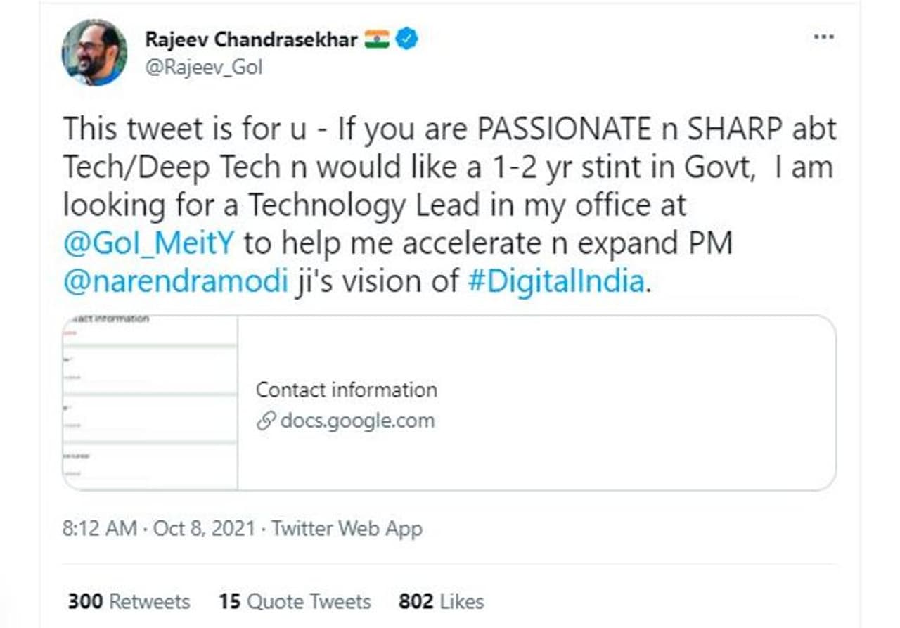Open the Rajeev Chandrasekhar display name
This screenshot has height=628, width=900.
[251, 39]
